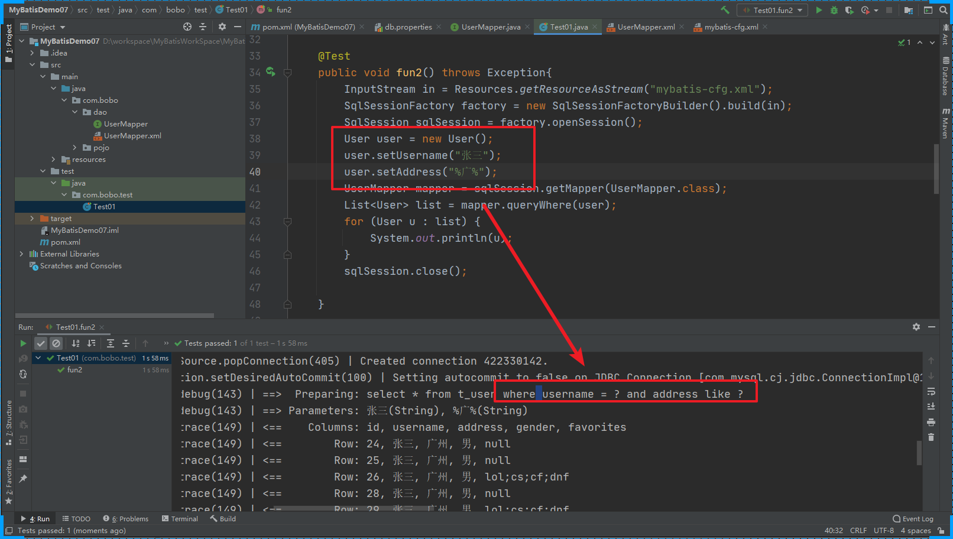
Task: Open the Structure side tab
Action: (x=9, y=423)
